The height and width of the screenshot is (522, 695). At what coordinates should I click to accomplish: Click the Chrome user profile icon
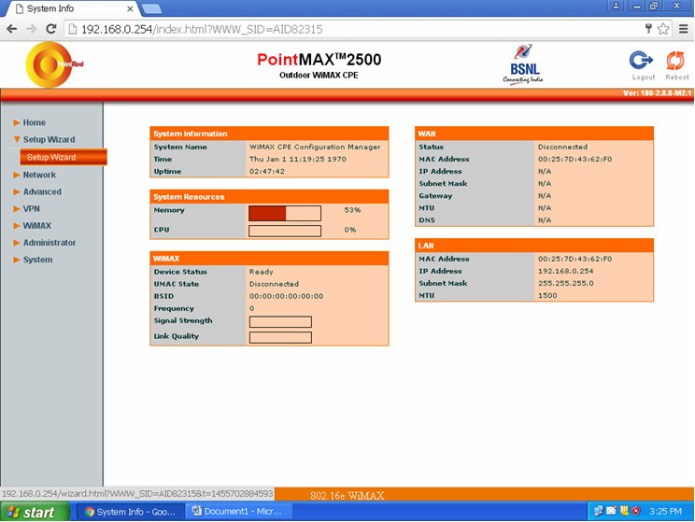(616, 6)
